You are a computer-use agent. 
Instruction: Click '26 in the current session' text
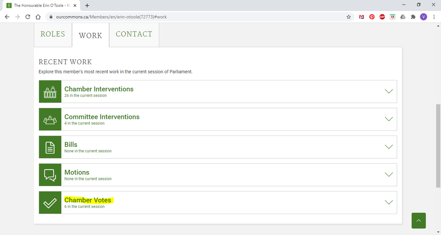click(86, 95)
